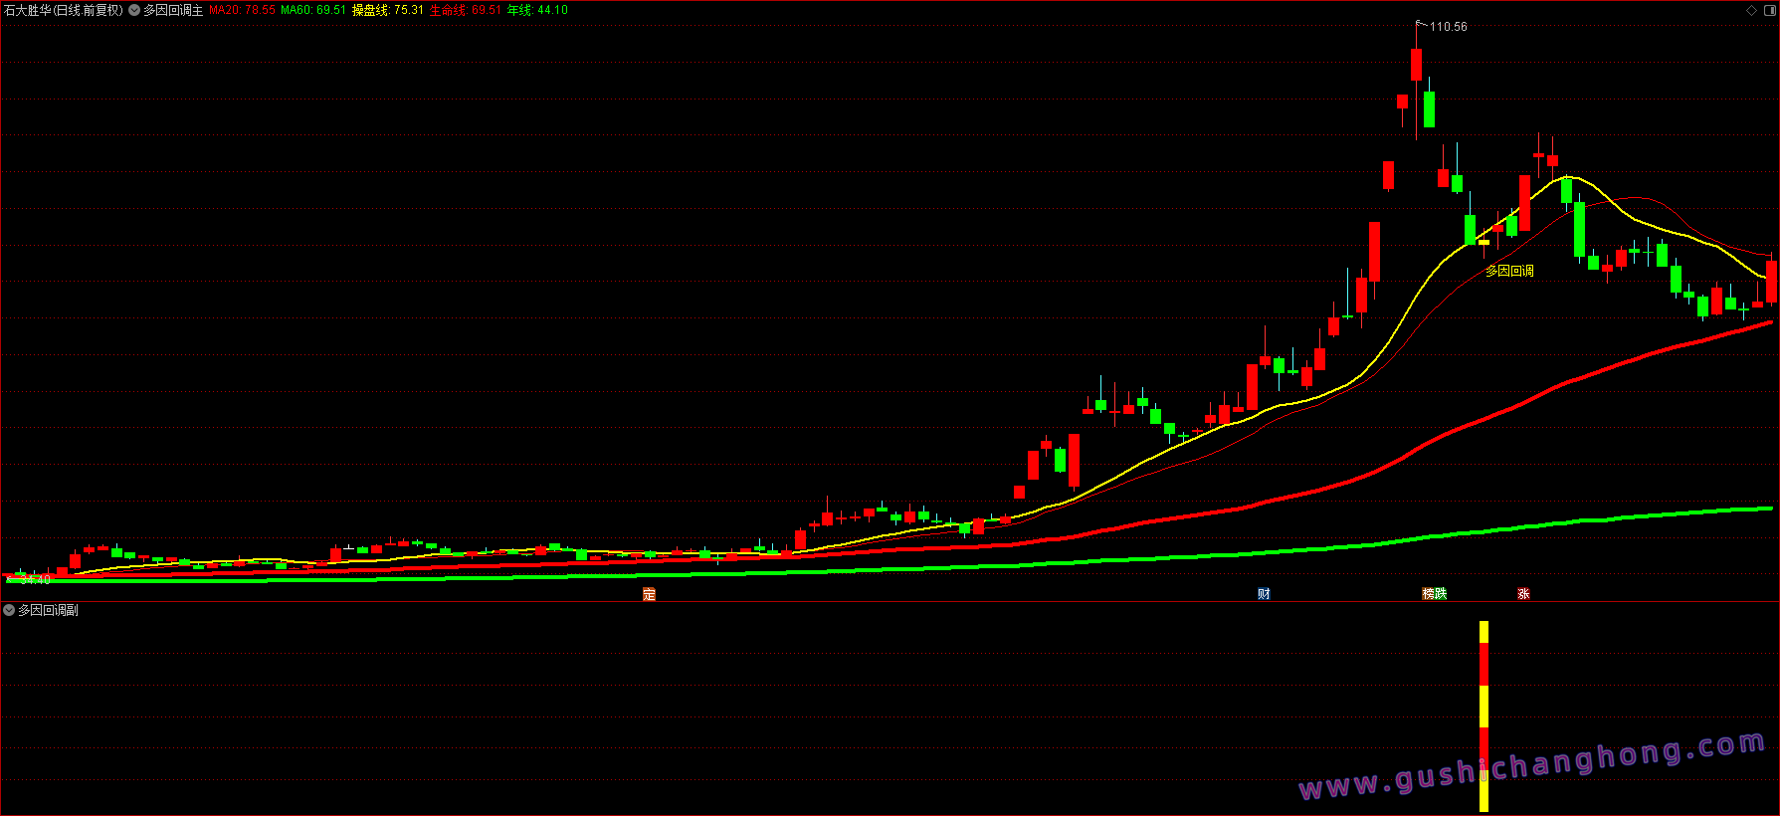Image resolution: width=1780 pixels, height=816 pixels.
Task: Click the orange 榜 marker icon
Action: pos(1429,594)
